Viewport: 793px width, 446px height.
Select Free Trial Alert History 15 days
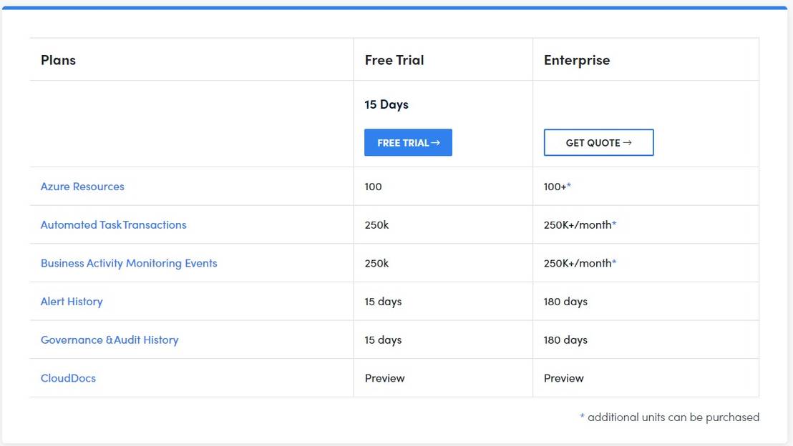click(x=383, y=302)
